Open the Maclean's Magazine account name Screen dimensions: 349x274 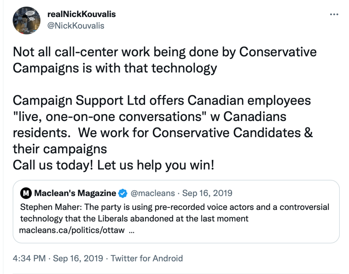pos(75,193)
